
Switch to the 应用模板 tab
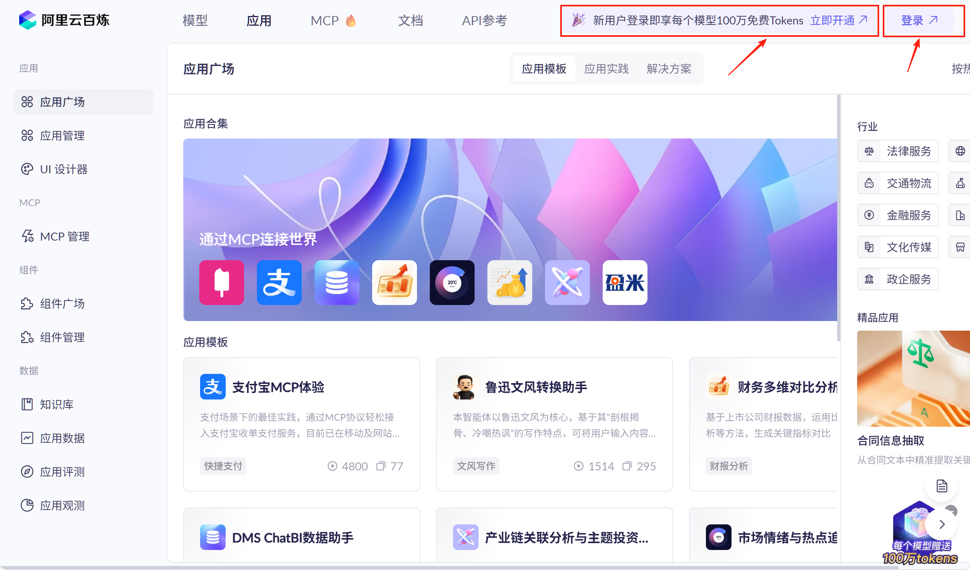coord(544,68)
